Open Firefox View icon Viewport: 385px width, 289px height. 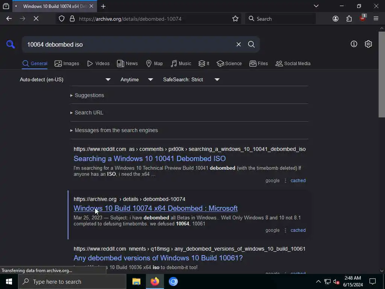(6, 6)
